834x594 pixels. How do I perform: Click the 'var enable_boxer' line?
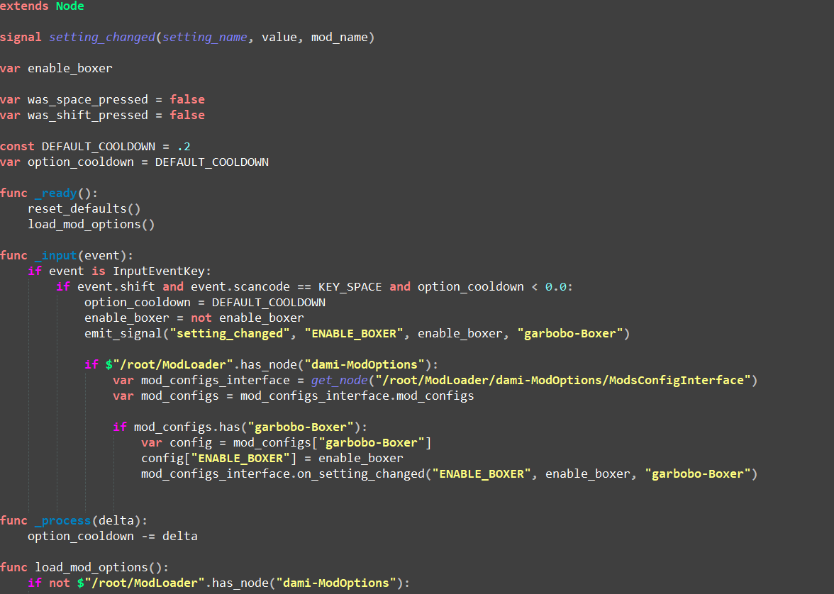click(57, 69)
